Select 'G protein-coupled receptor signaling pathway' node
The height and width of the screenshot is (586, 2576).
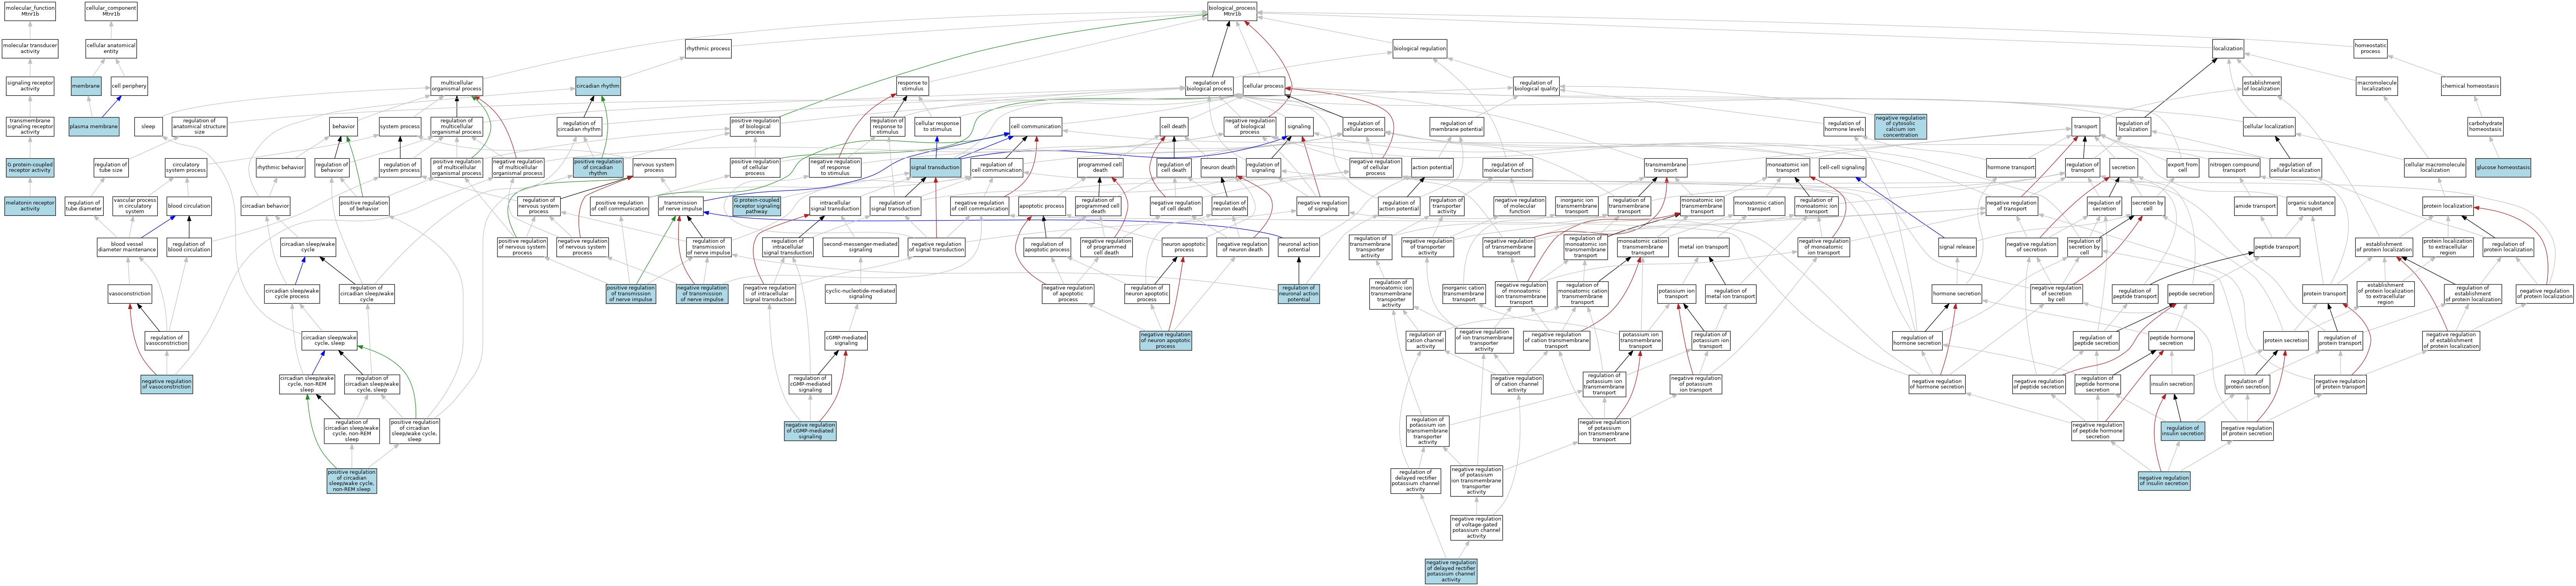pos(757,206)
